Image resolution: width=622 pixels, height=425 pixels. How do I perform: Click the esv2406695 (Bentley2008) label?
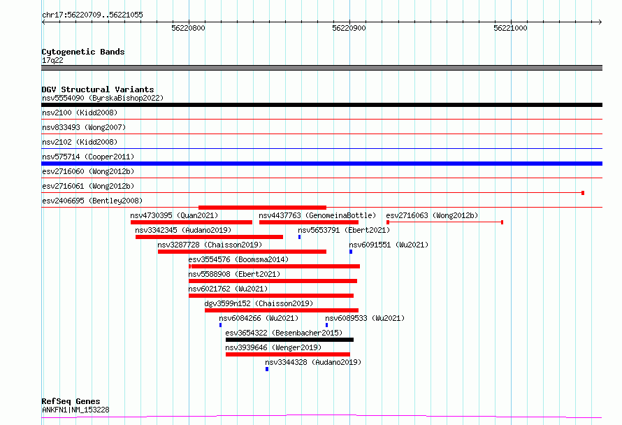pos(92,201)
